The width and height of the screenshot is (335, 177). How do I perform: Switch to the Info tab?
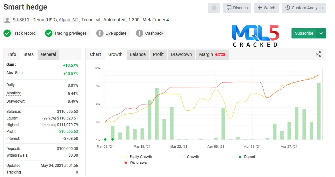(12, 54)
